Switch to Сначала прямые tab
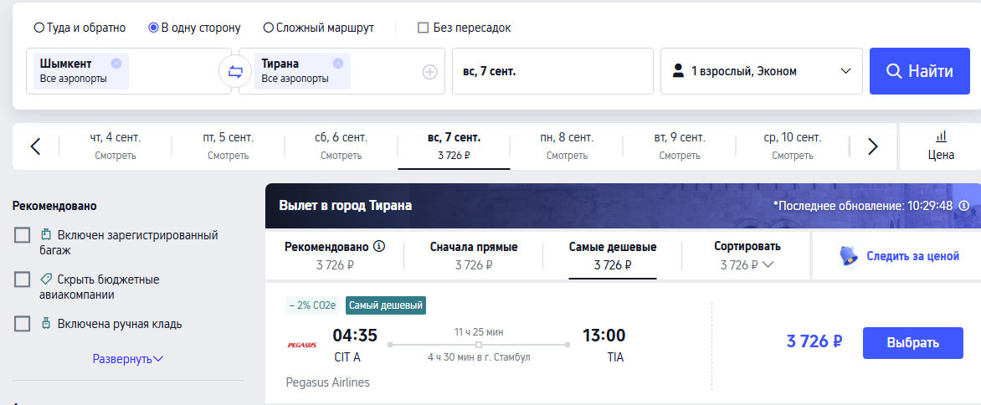 474,255
